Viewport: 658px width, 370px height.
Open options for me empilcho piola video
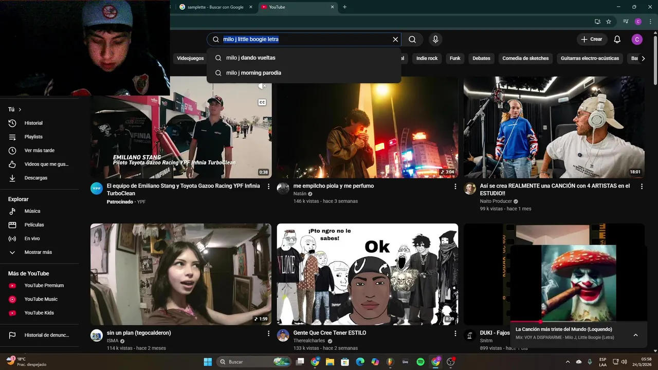tap(455, 187)
